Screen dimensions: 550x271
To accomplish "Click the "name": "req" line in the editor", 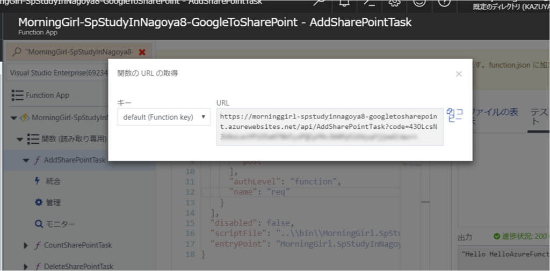I will point(259,192).
